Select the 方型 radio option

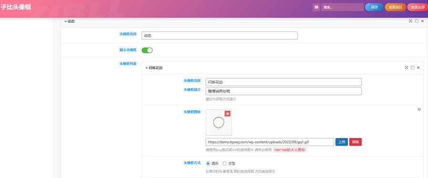click(224, 164)
